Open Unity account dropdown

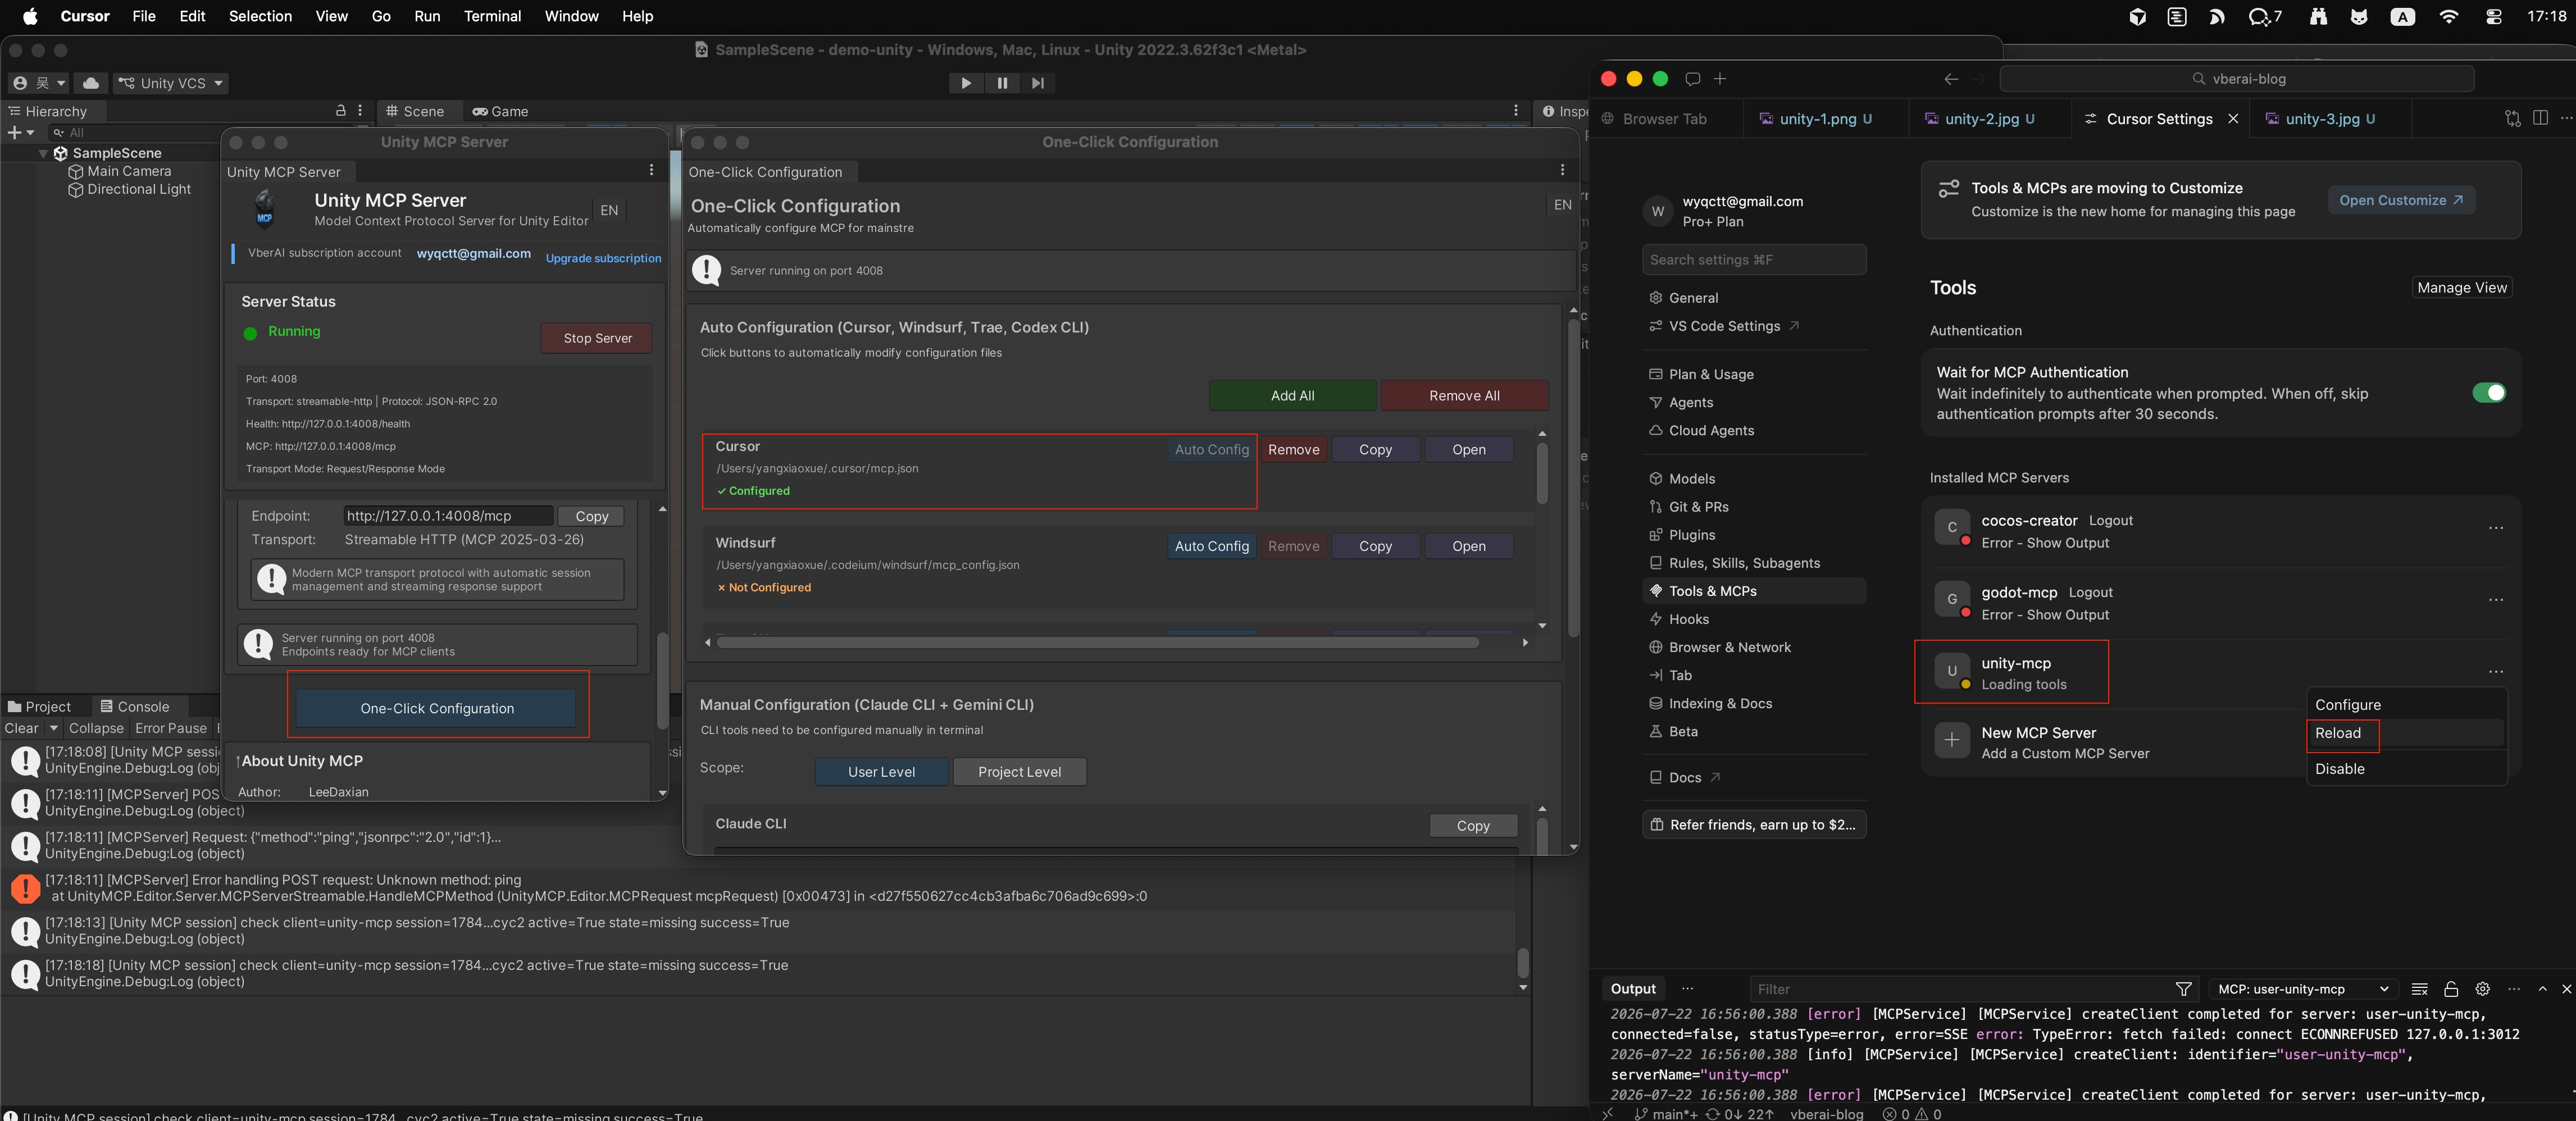pyautogui.click(x=39, y=83)
